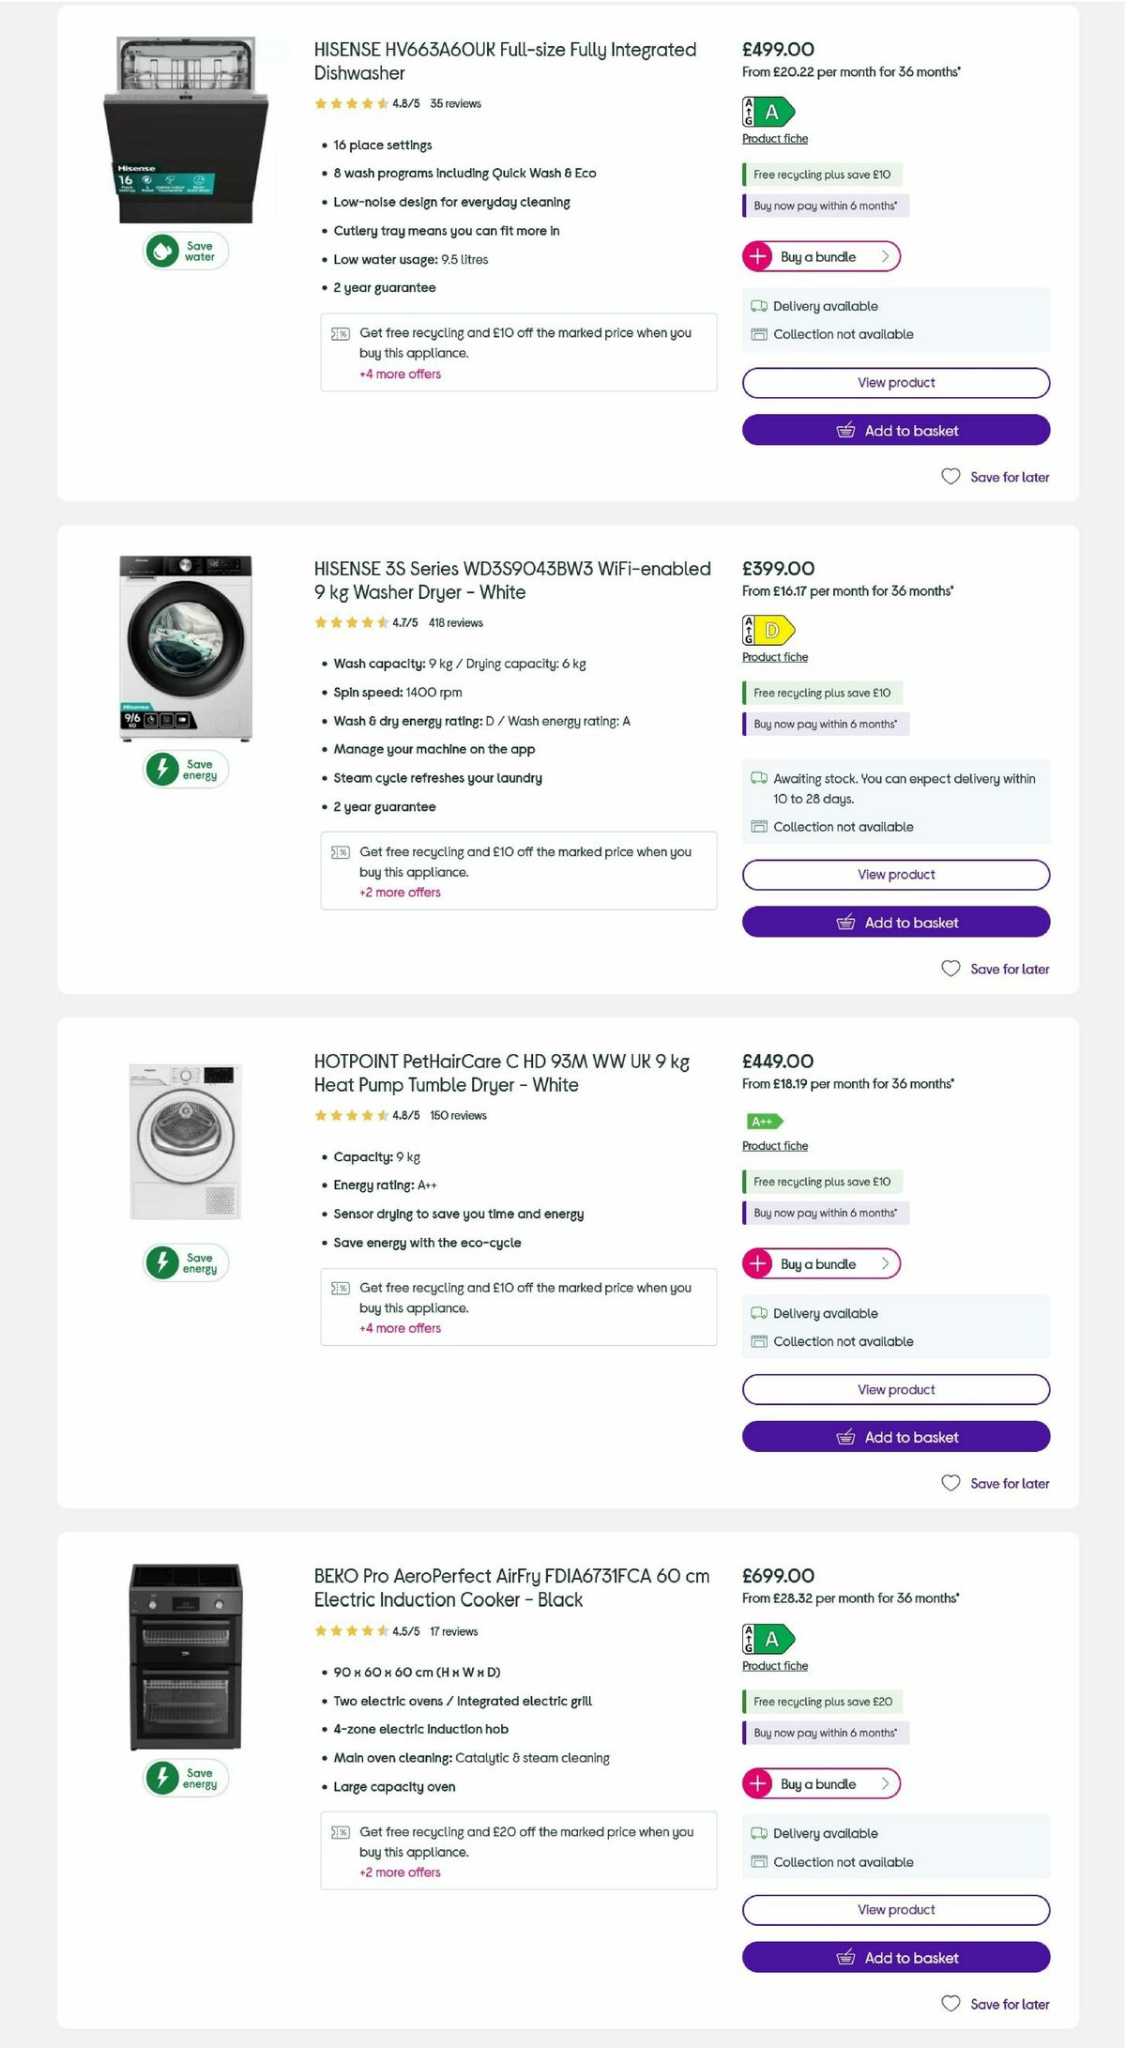
Task: Click the Hisense dishwasher product image
Action: [x=187, y=127]
